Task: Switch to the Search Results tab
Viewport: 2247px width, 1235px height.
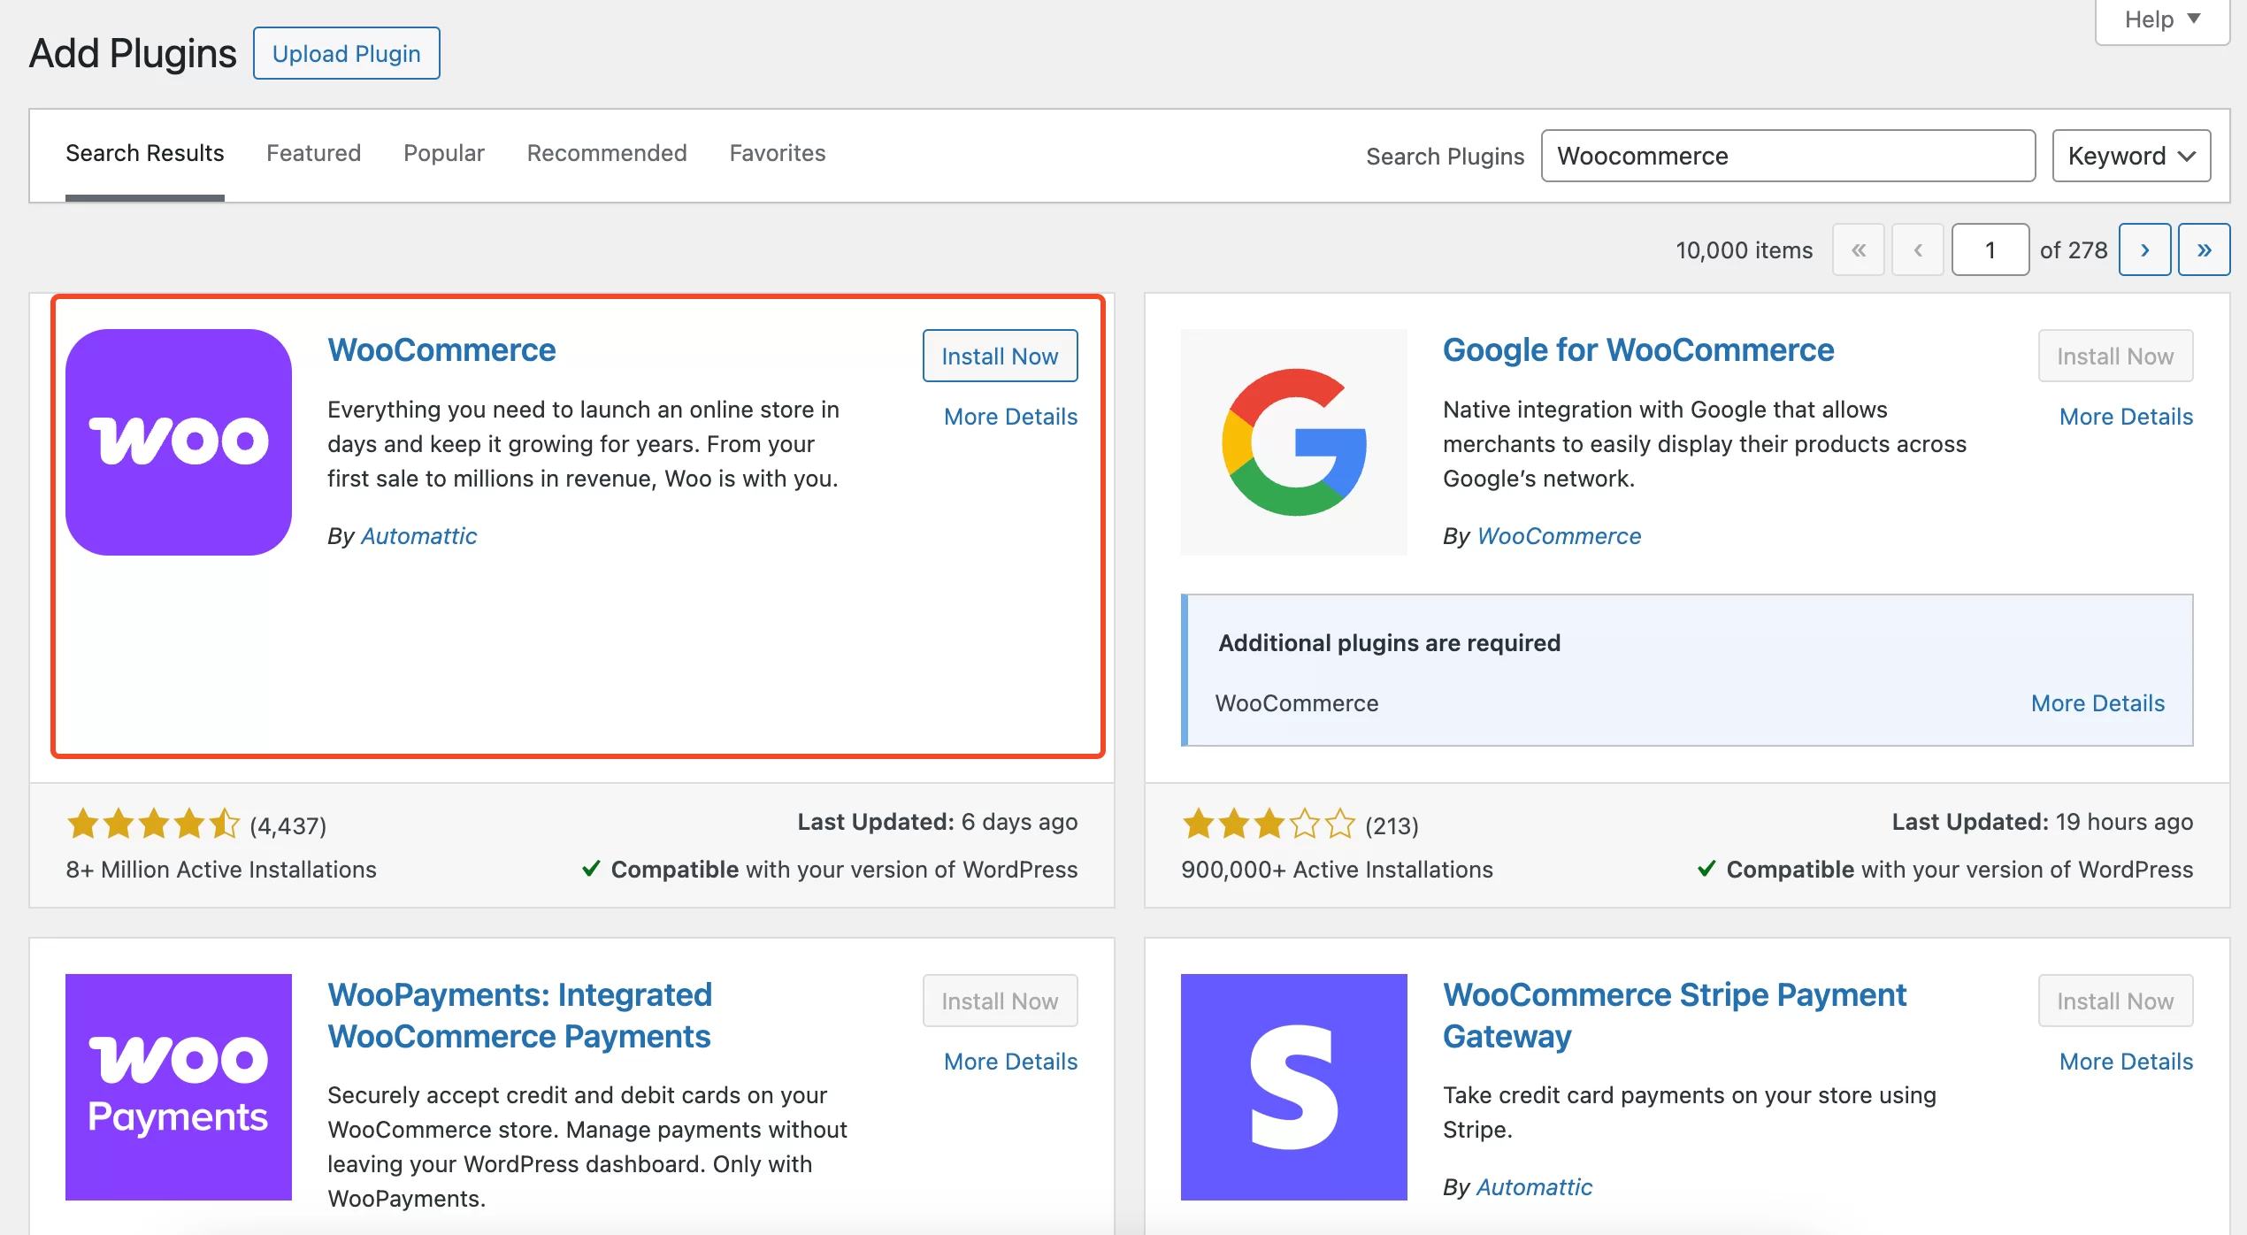Action: click(145, 153)
